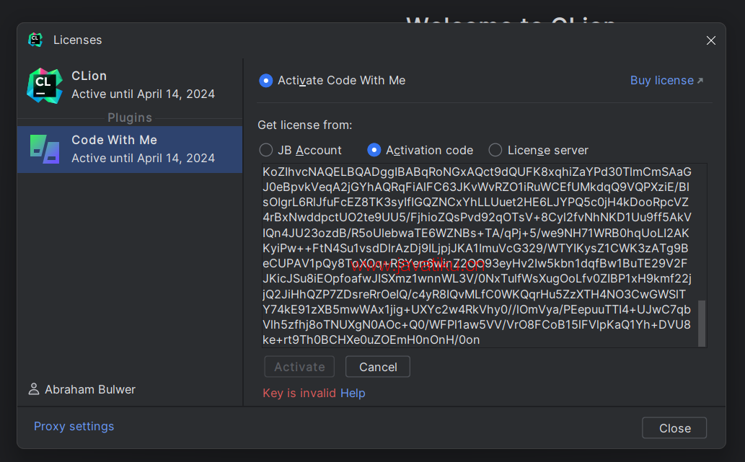Click the Get license from label
This screenshot has height=462, width=745.
[305, 125]
